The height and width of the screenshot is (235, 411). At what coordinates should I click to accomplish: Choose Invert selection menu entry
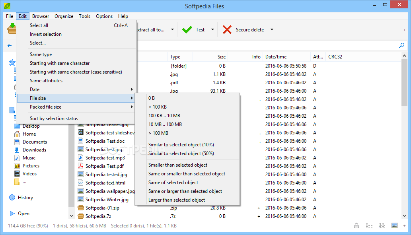pyautogui.click(x=76, y=34)
